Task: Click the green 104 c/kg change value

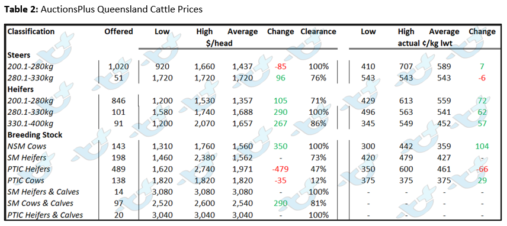Action: tap(482, 146)
